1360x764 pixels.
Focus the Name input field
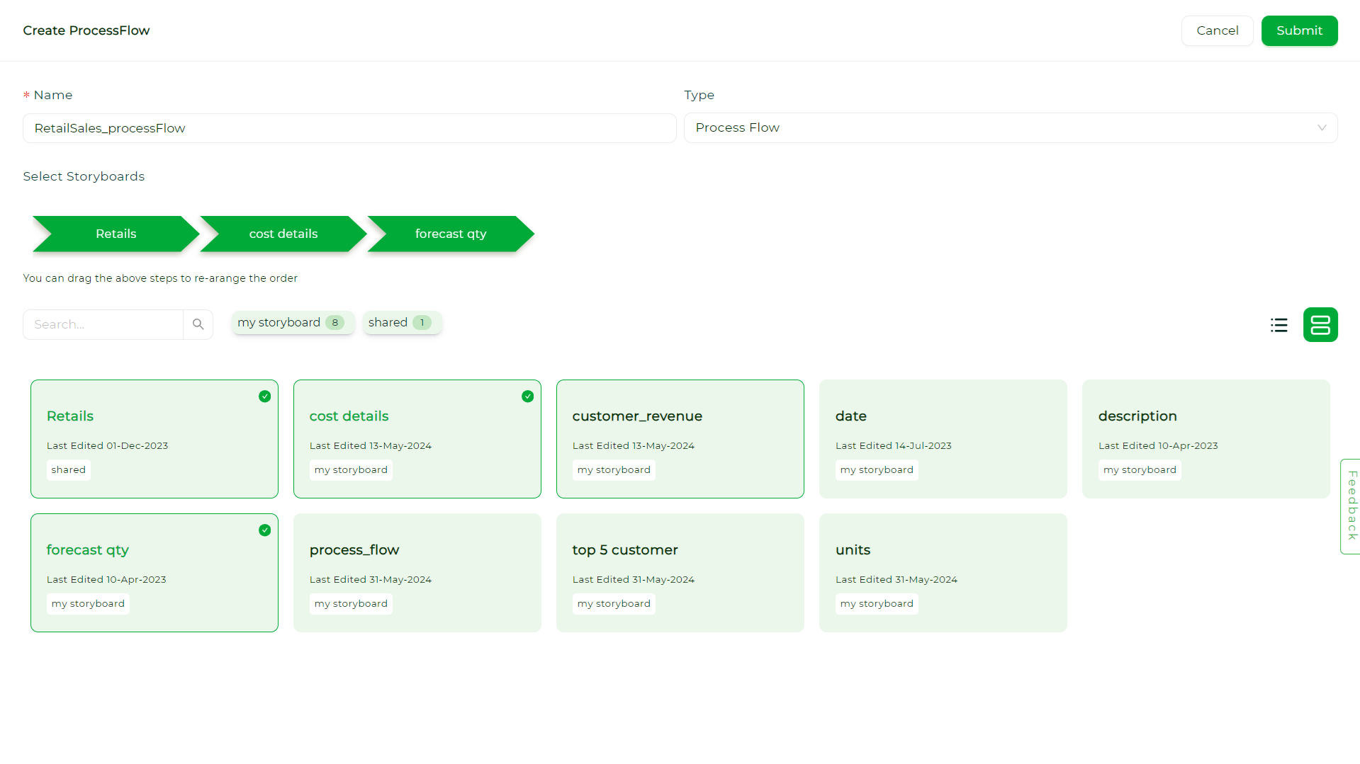click(349, 128)
